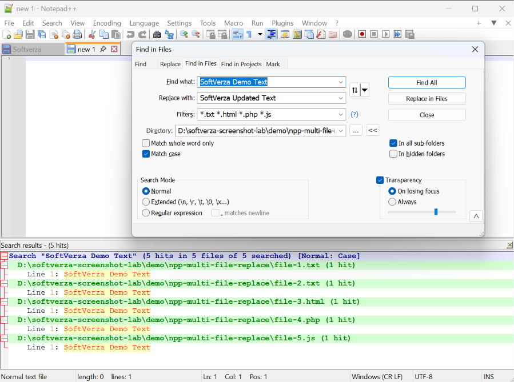Collapse dialog using the caret button
The image size is (514, 382).
pyautogui.click(x=476, y=216)
